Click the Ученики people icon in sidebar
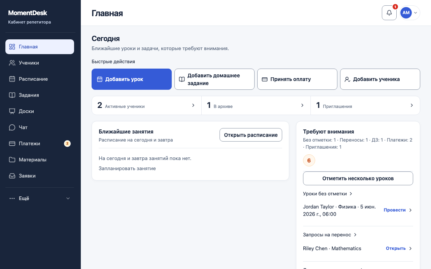This screenshot has width=431, height=269. coord(12,63)
